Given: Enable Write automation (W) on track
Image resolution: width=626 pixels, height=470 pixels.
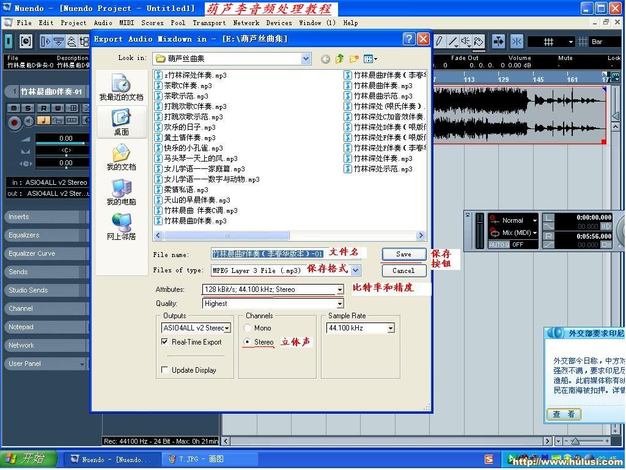Looking at the screenshot, I should [x=58, y=108].
